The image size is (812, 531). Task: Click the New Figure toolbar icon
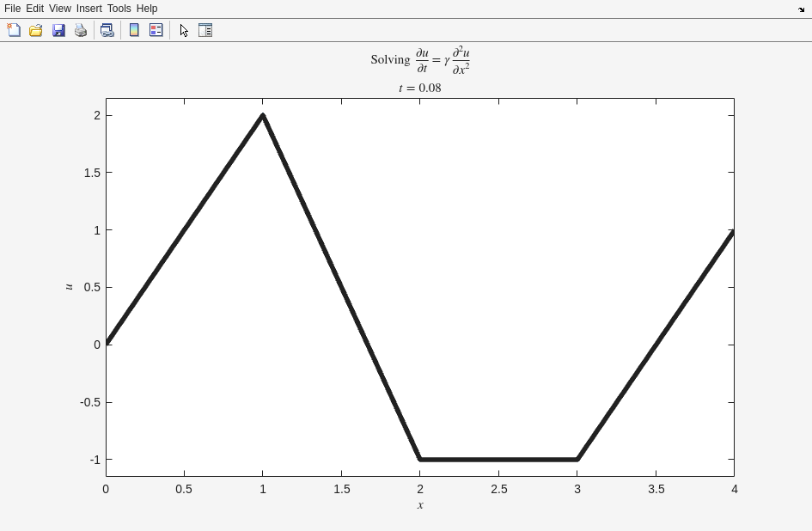coord(14,30)
